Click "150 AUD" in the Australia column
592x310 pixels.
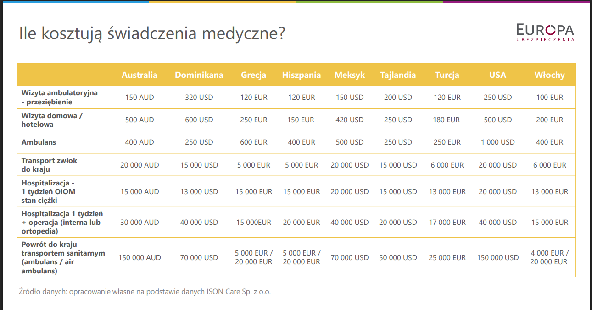tap(140, 97)
